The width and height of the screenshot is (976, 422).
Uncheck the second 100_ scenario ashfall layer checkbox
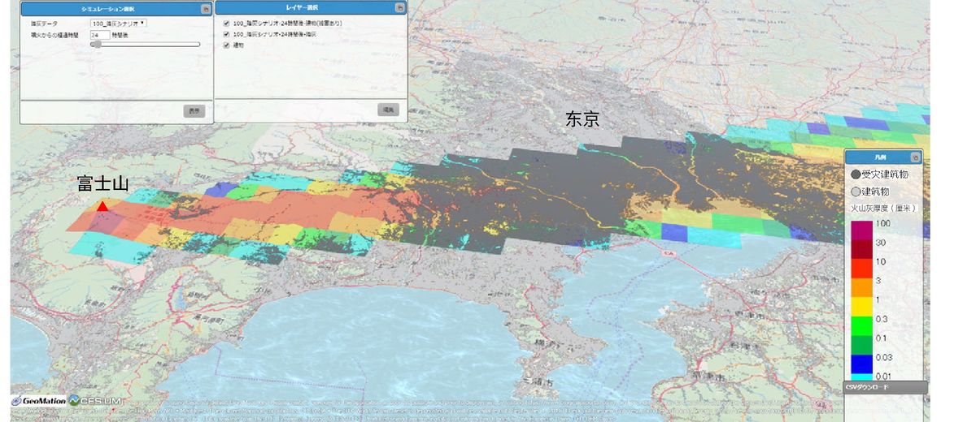[x=227, y=35]
